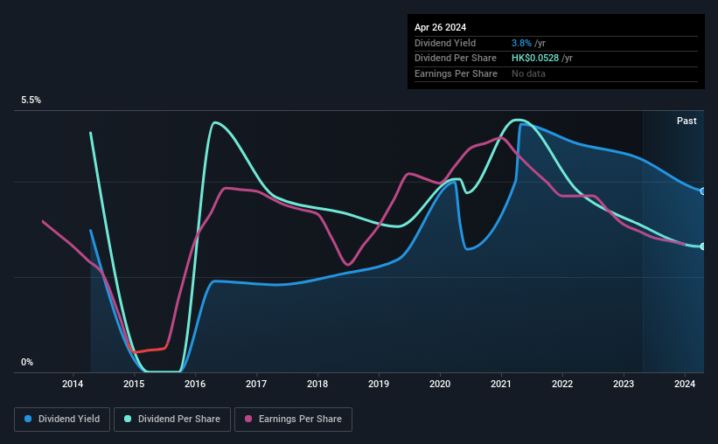The image size is (718, 444).
Task: Click the teal Dividend Per Share legend dot
Action: 128,419
